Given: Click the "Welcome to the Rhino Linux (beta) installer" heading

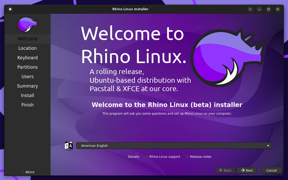Looking at the screenshot, I should (167, 105).
